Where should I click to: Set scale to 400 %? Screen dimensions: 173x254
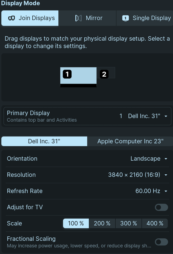click(x=155, y=224)
